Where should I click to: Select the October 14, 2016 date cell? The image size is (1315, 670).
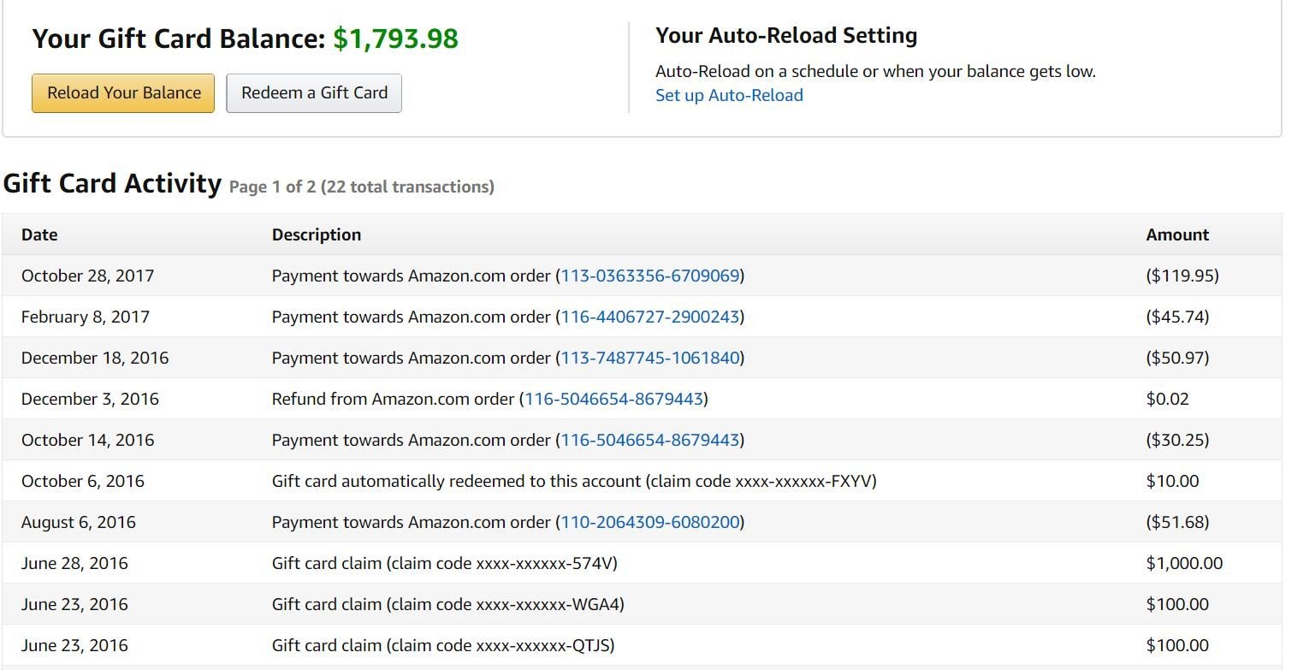[87, 440]
